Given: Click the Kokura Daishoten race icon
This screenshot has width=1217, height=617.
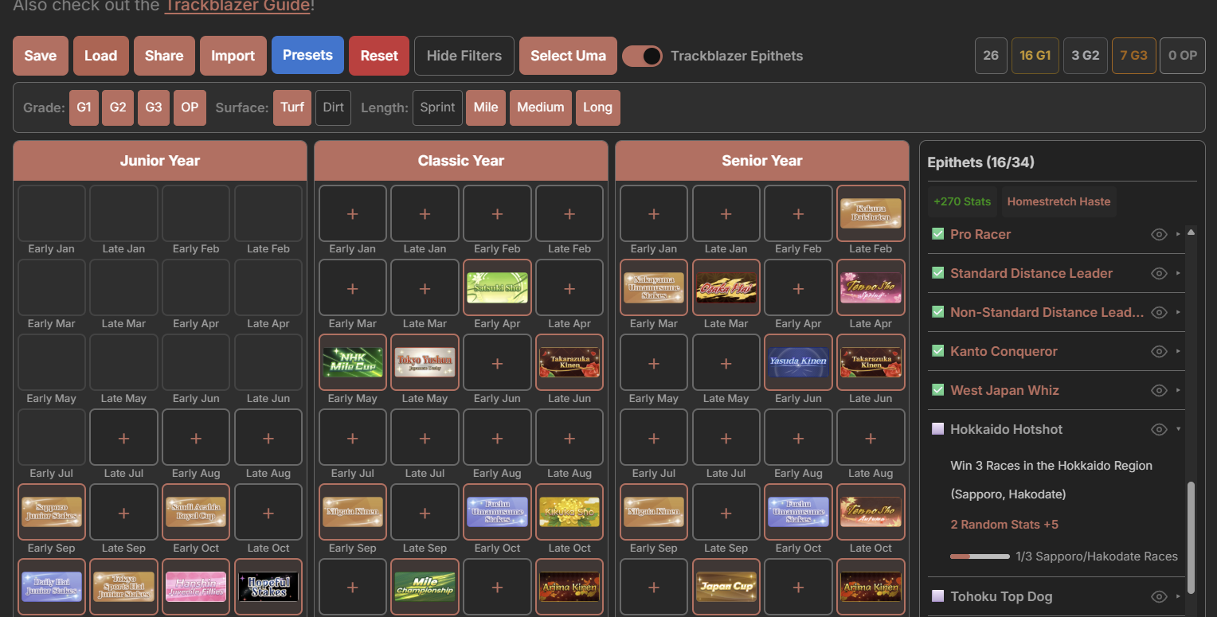Looking at the screenshot, I should pyautogui.click(x=871, y=213).
